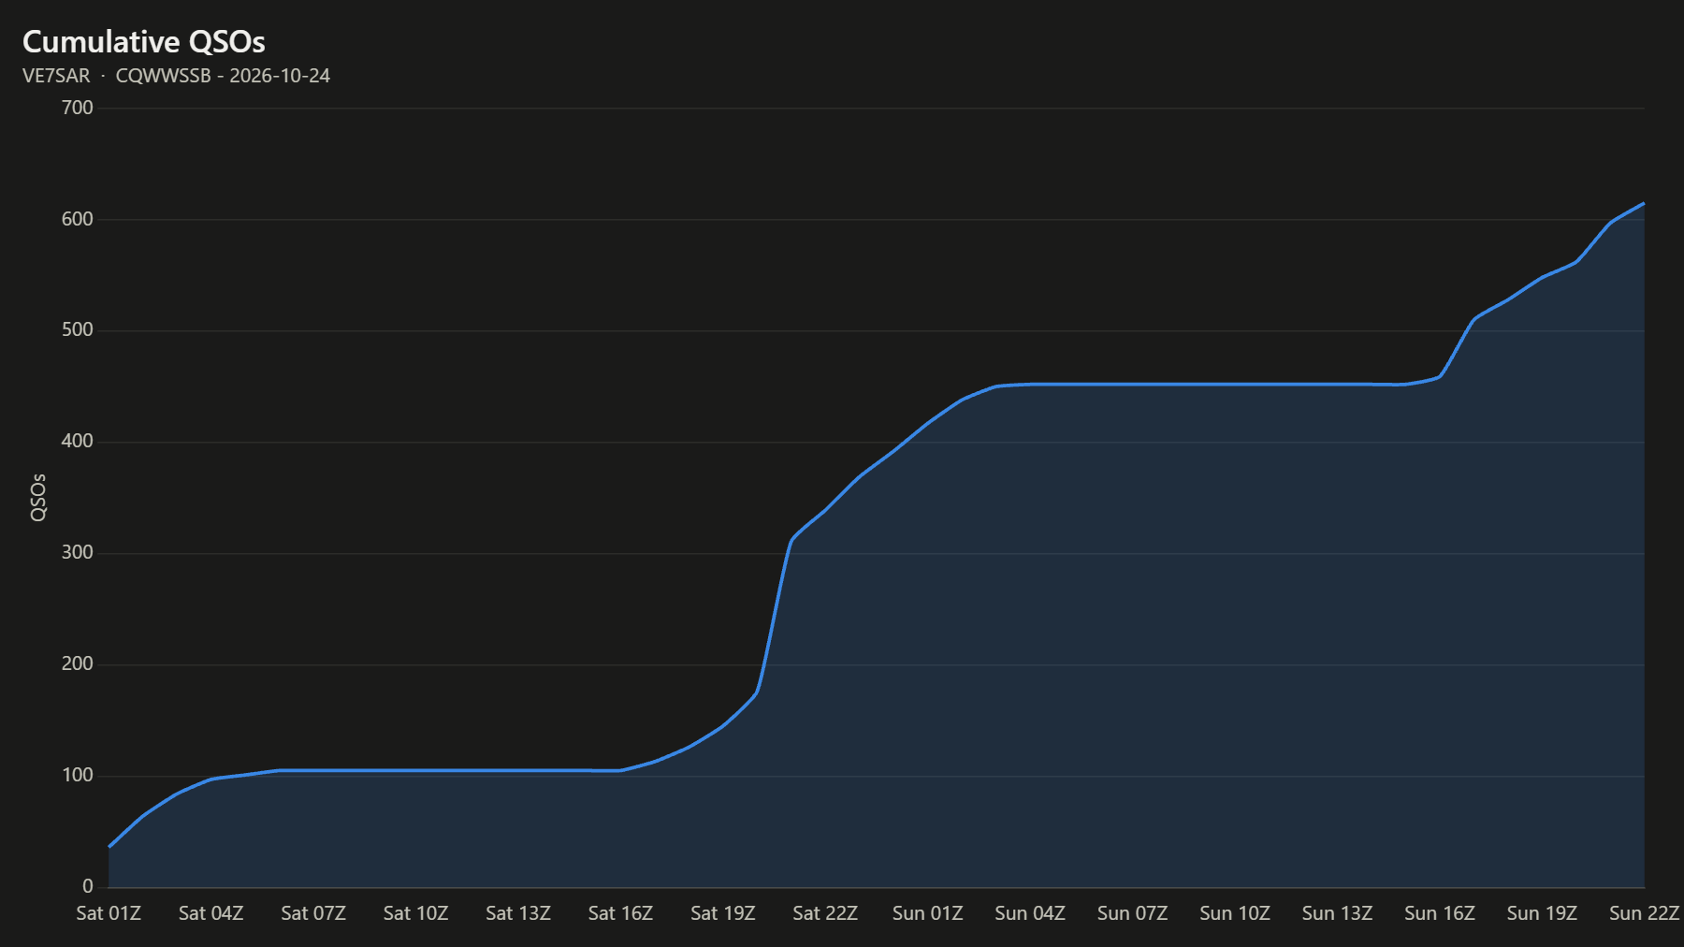The image size is (1684, 947).
Task: Click the 'Sat 01Z' x-axis label
Action: (x=109, y=913)
